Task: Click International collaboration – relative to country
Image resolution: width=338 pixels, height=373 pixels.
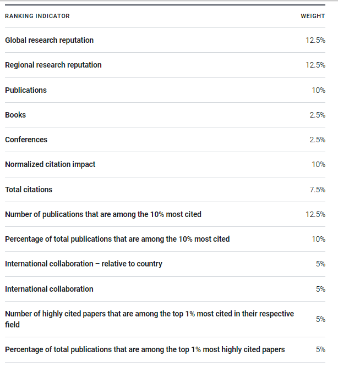Action: (x=84, y=264)
